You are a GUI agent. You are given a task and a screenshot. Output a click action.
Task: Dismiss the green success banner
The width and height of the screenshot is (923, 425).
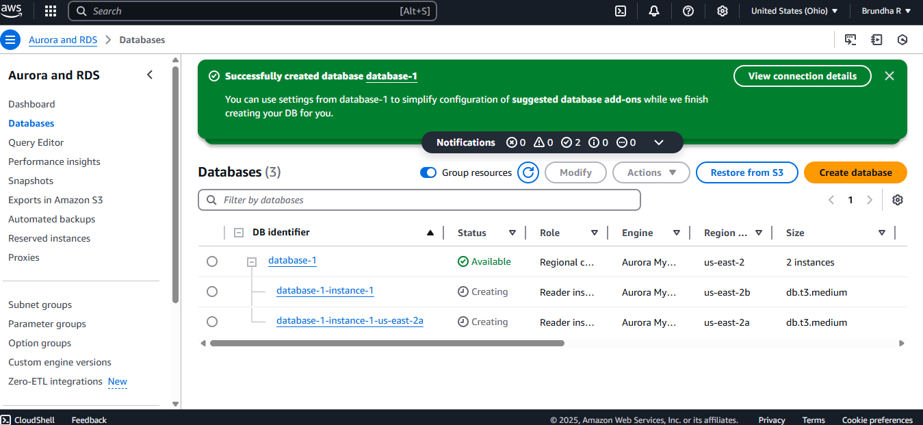pyautogui.click(x=889, y=76)
